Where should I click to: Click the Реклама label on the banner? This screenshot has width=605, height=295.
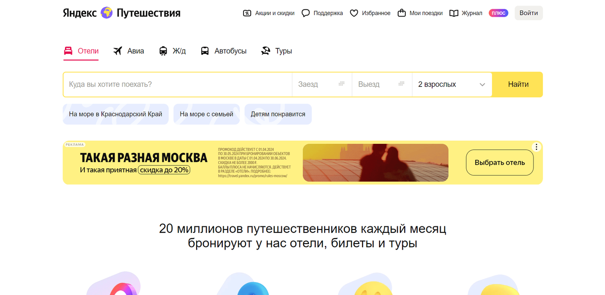coord(75,145)
